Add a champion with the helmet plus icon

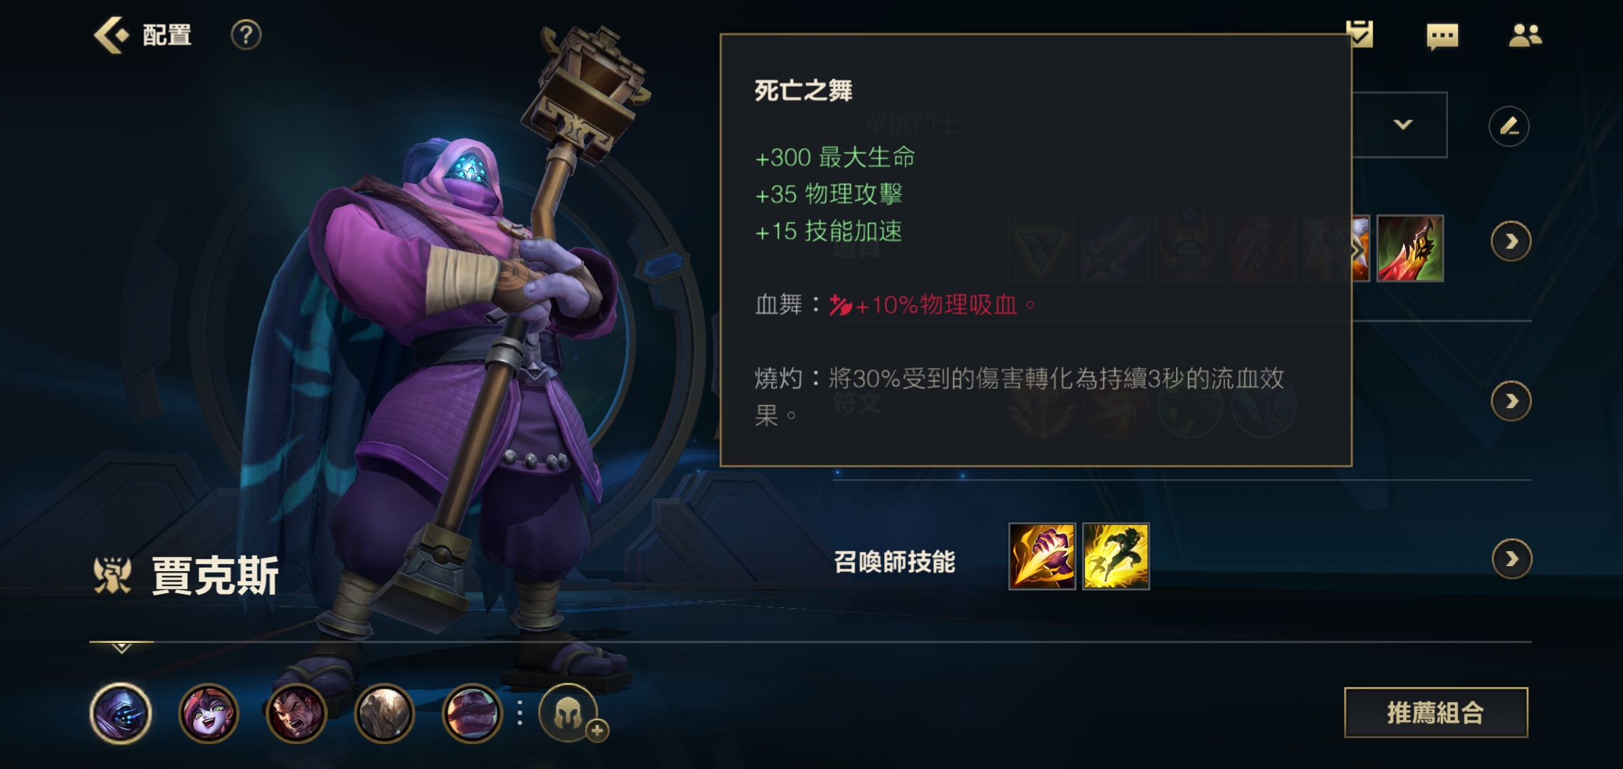point(569,713)
